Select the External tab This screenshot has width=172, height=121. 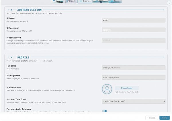tap(85, 1)
